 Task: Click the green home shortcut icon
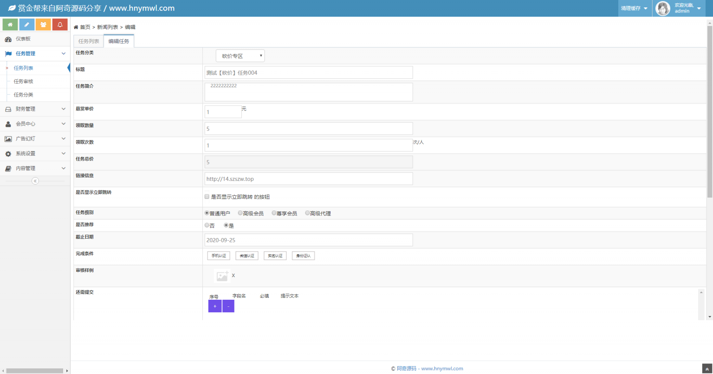(x=10, y=25)
